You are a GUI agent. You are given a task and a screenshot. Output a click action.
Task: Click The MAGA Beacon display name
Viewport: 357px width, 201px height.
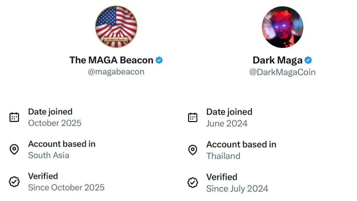(111, 60)
